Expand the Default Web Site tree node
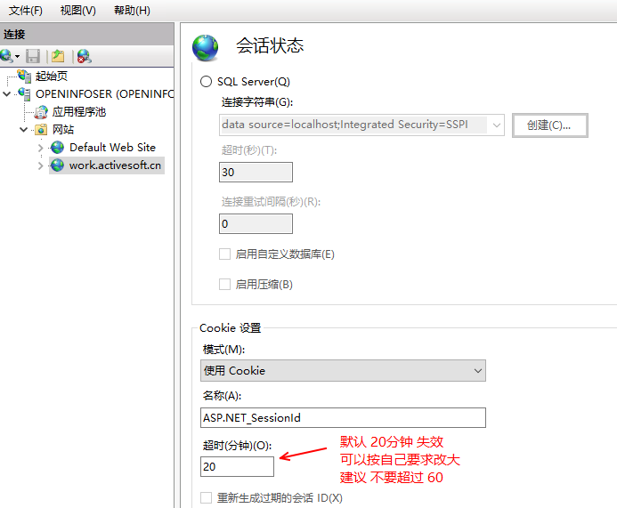The width and height of the screenshot is (617, 508). click(41, 148)
